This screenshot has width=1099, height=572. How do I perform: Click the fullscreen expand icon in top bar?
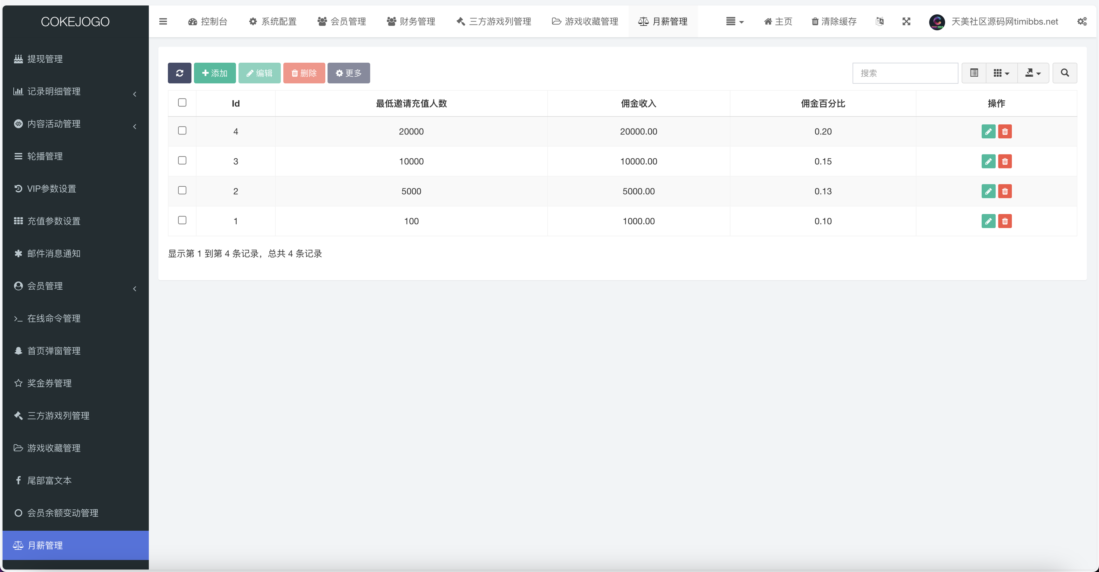(906, 21)
